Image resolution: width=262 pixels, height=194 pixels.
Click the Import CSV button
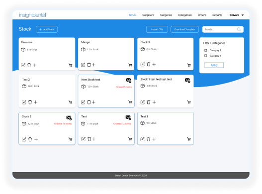[157, 29]
